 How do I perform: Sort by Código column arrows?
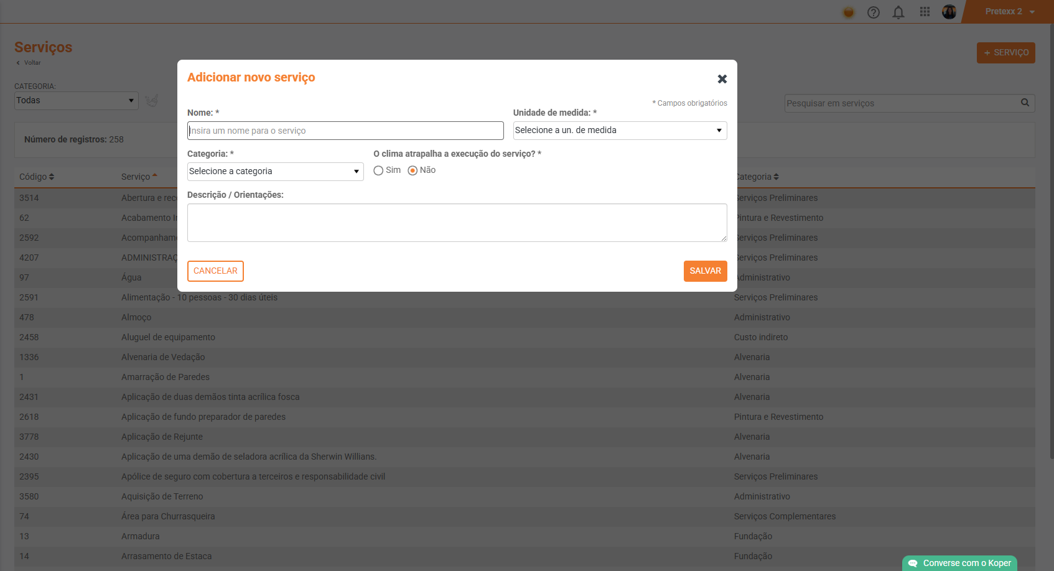pyautogui.click(x=52, y=177)
